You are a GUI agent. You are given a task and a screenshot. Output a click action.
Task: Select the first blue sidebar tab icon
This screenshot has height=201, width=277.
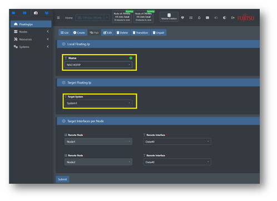coord(13,13)
